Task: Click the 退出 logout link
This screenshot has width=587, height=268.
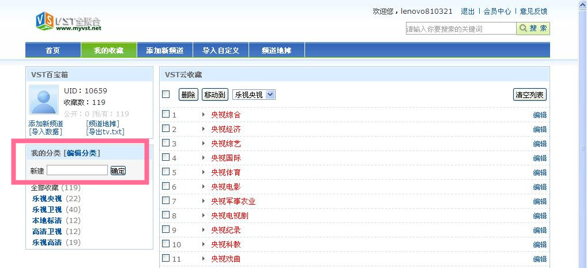Action: point(468,11)
